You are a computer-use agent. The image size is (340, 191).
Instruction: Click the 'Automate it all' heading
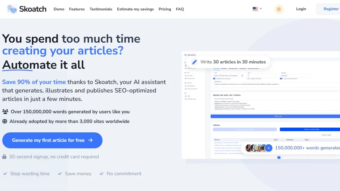coord(44,65)
